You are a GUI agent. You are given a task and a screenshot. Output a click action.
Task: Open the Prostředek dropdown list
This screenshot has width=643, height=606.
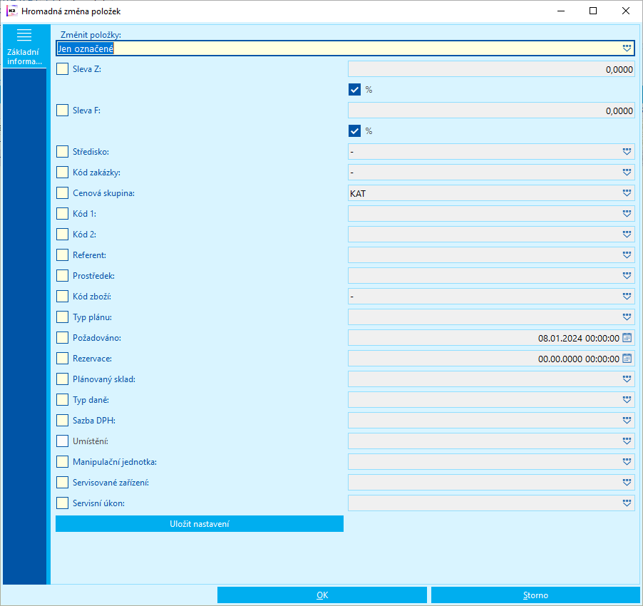tap(627, 275)
